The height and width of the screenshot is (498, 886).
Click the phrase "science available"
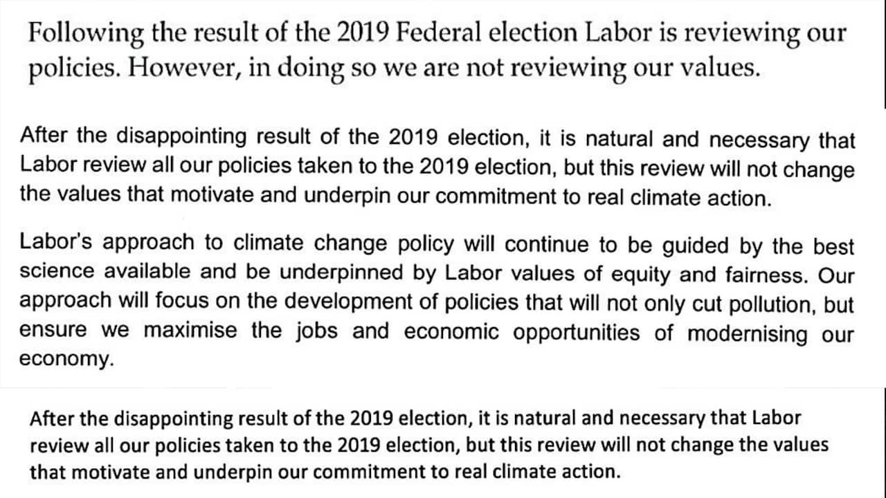(x=105, y=272)
